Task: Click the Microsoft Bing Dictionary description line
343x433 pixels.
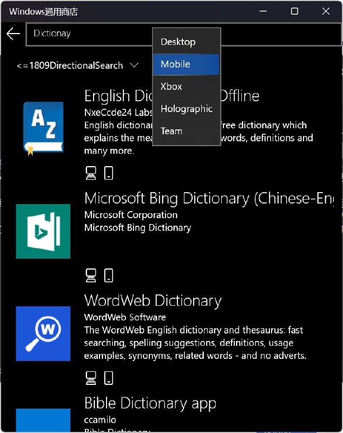Action: coord(137,228)
